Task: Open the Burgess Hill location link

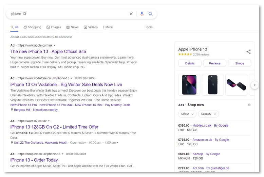Action: pos(22,110)
